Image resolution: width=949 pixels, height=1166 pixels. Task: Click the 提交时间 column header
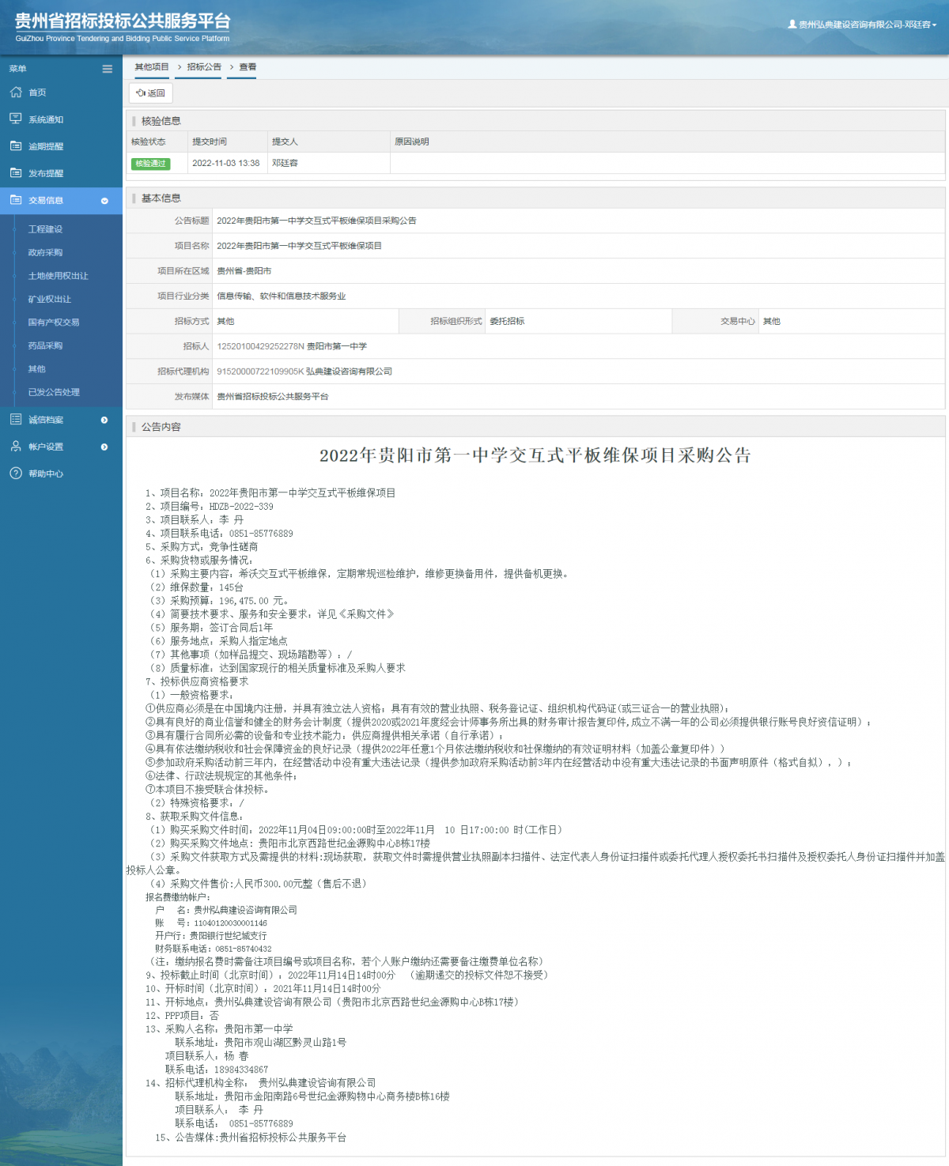[x=210, y=142]
